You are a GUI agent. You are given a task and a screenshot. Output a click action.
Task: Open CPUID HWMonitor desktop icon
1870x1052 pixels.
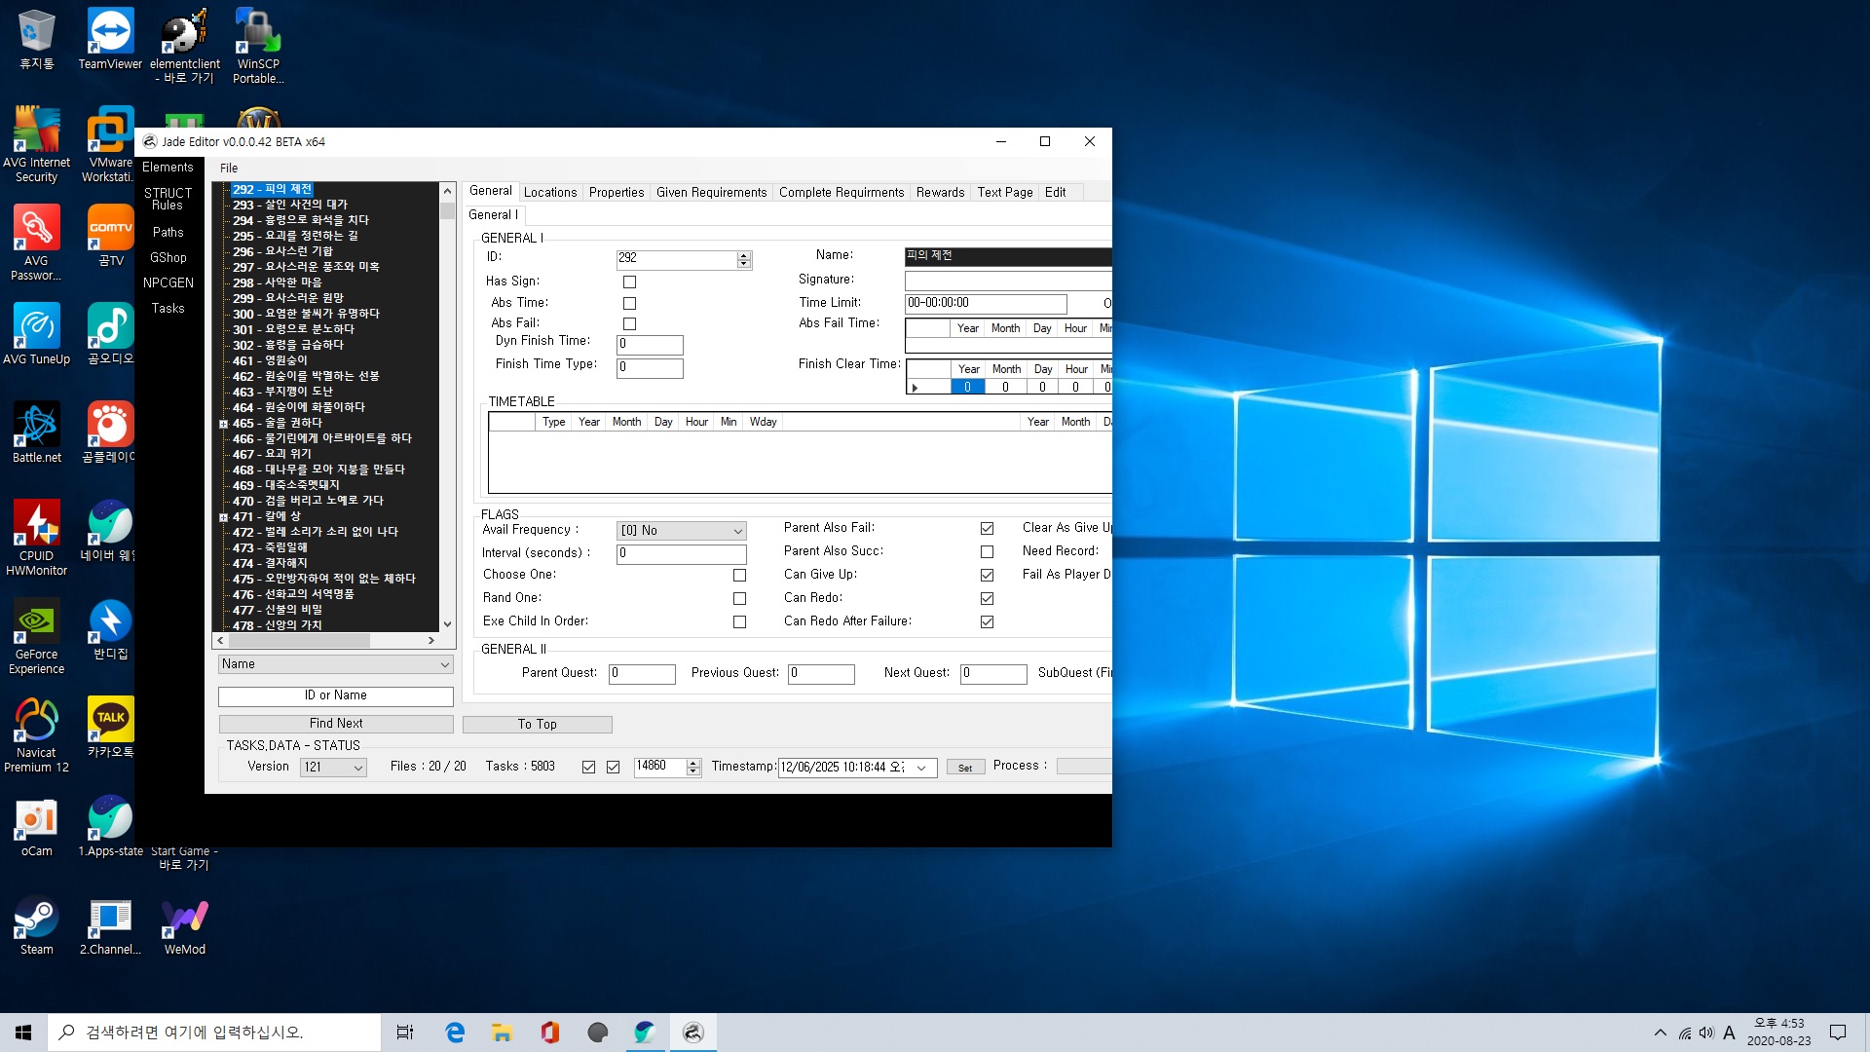click(x=36, y=538)
